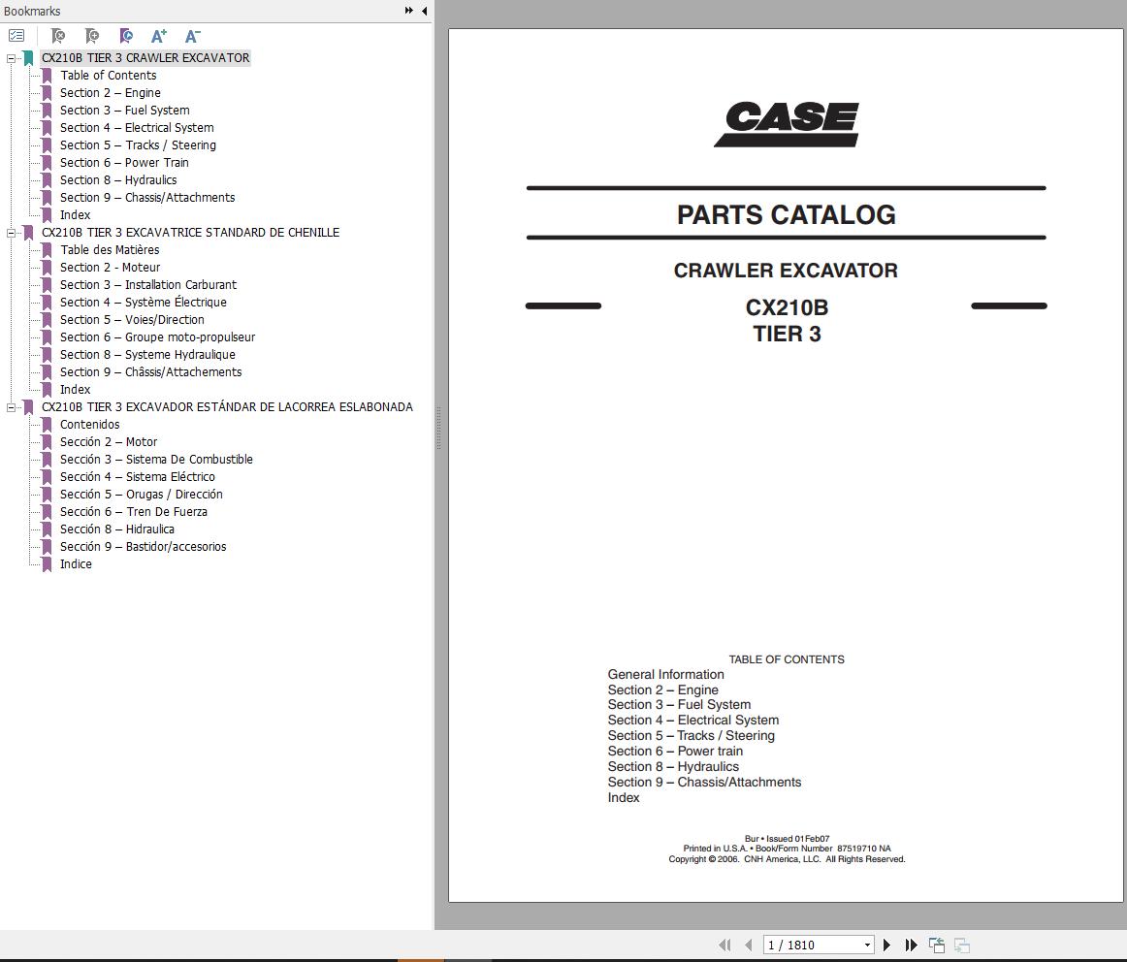Screen dimensions: 1127x962
Task: Collapse the EXCAVATRICE STANDARD DE CHENILLE node
Action: (x=11, y=233)
